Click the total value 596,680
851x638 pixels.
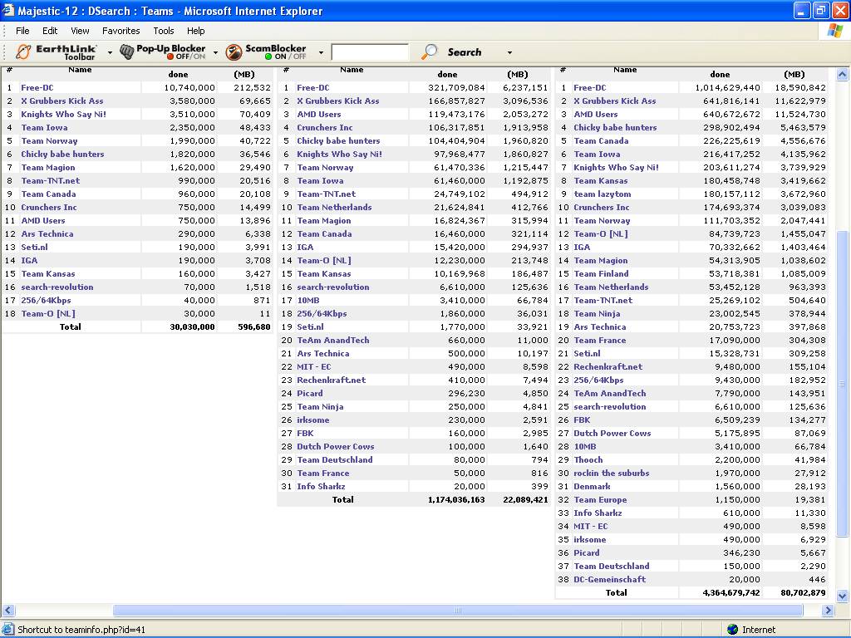[254, 327]
